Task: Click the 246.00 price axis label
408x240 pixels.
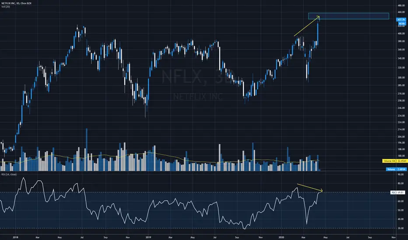Action: [401, 108]
